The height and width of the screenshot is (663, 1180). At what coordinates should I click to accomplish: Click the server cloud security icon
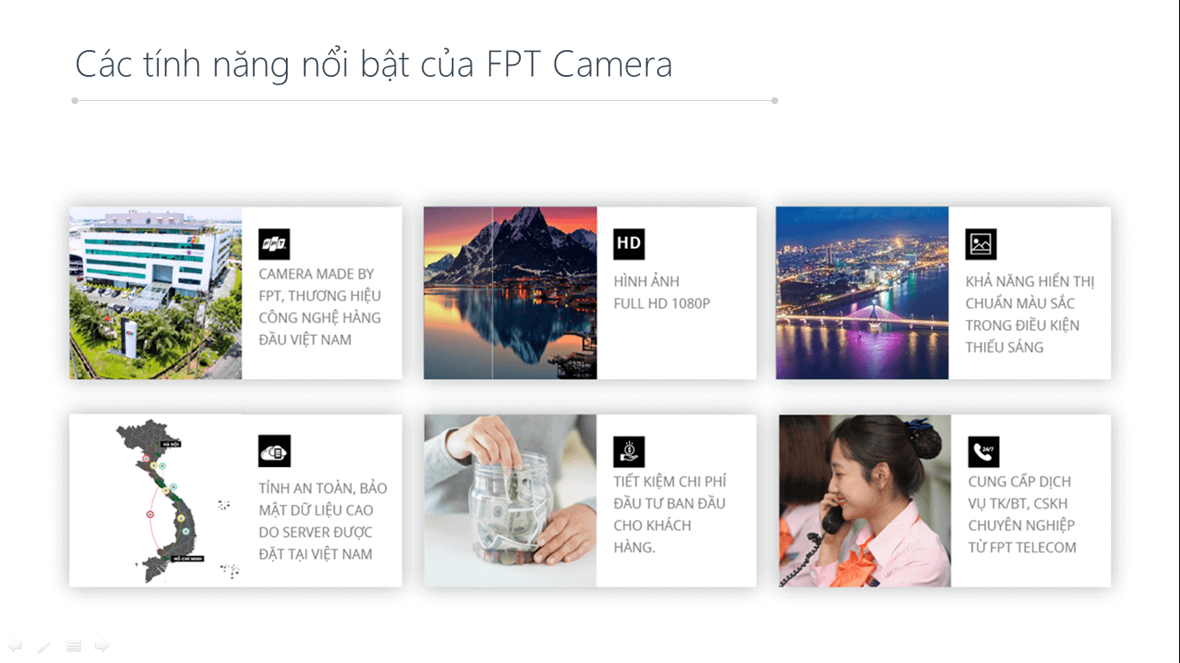coord(274,451)
